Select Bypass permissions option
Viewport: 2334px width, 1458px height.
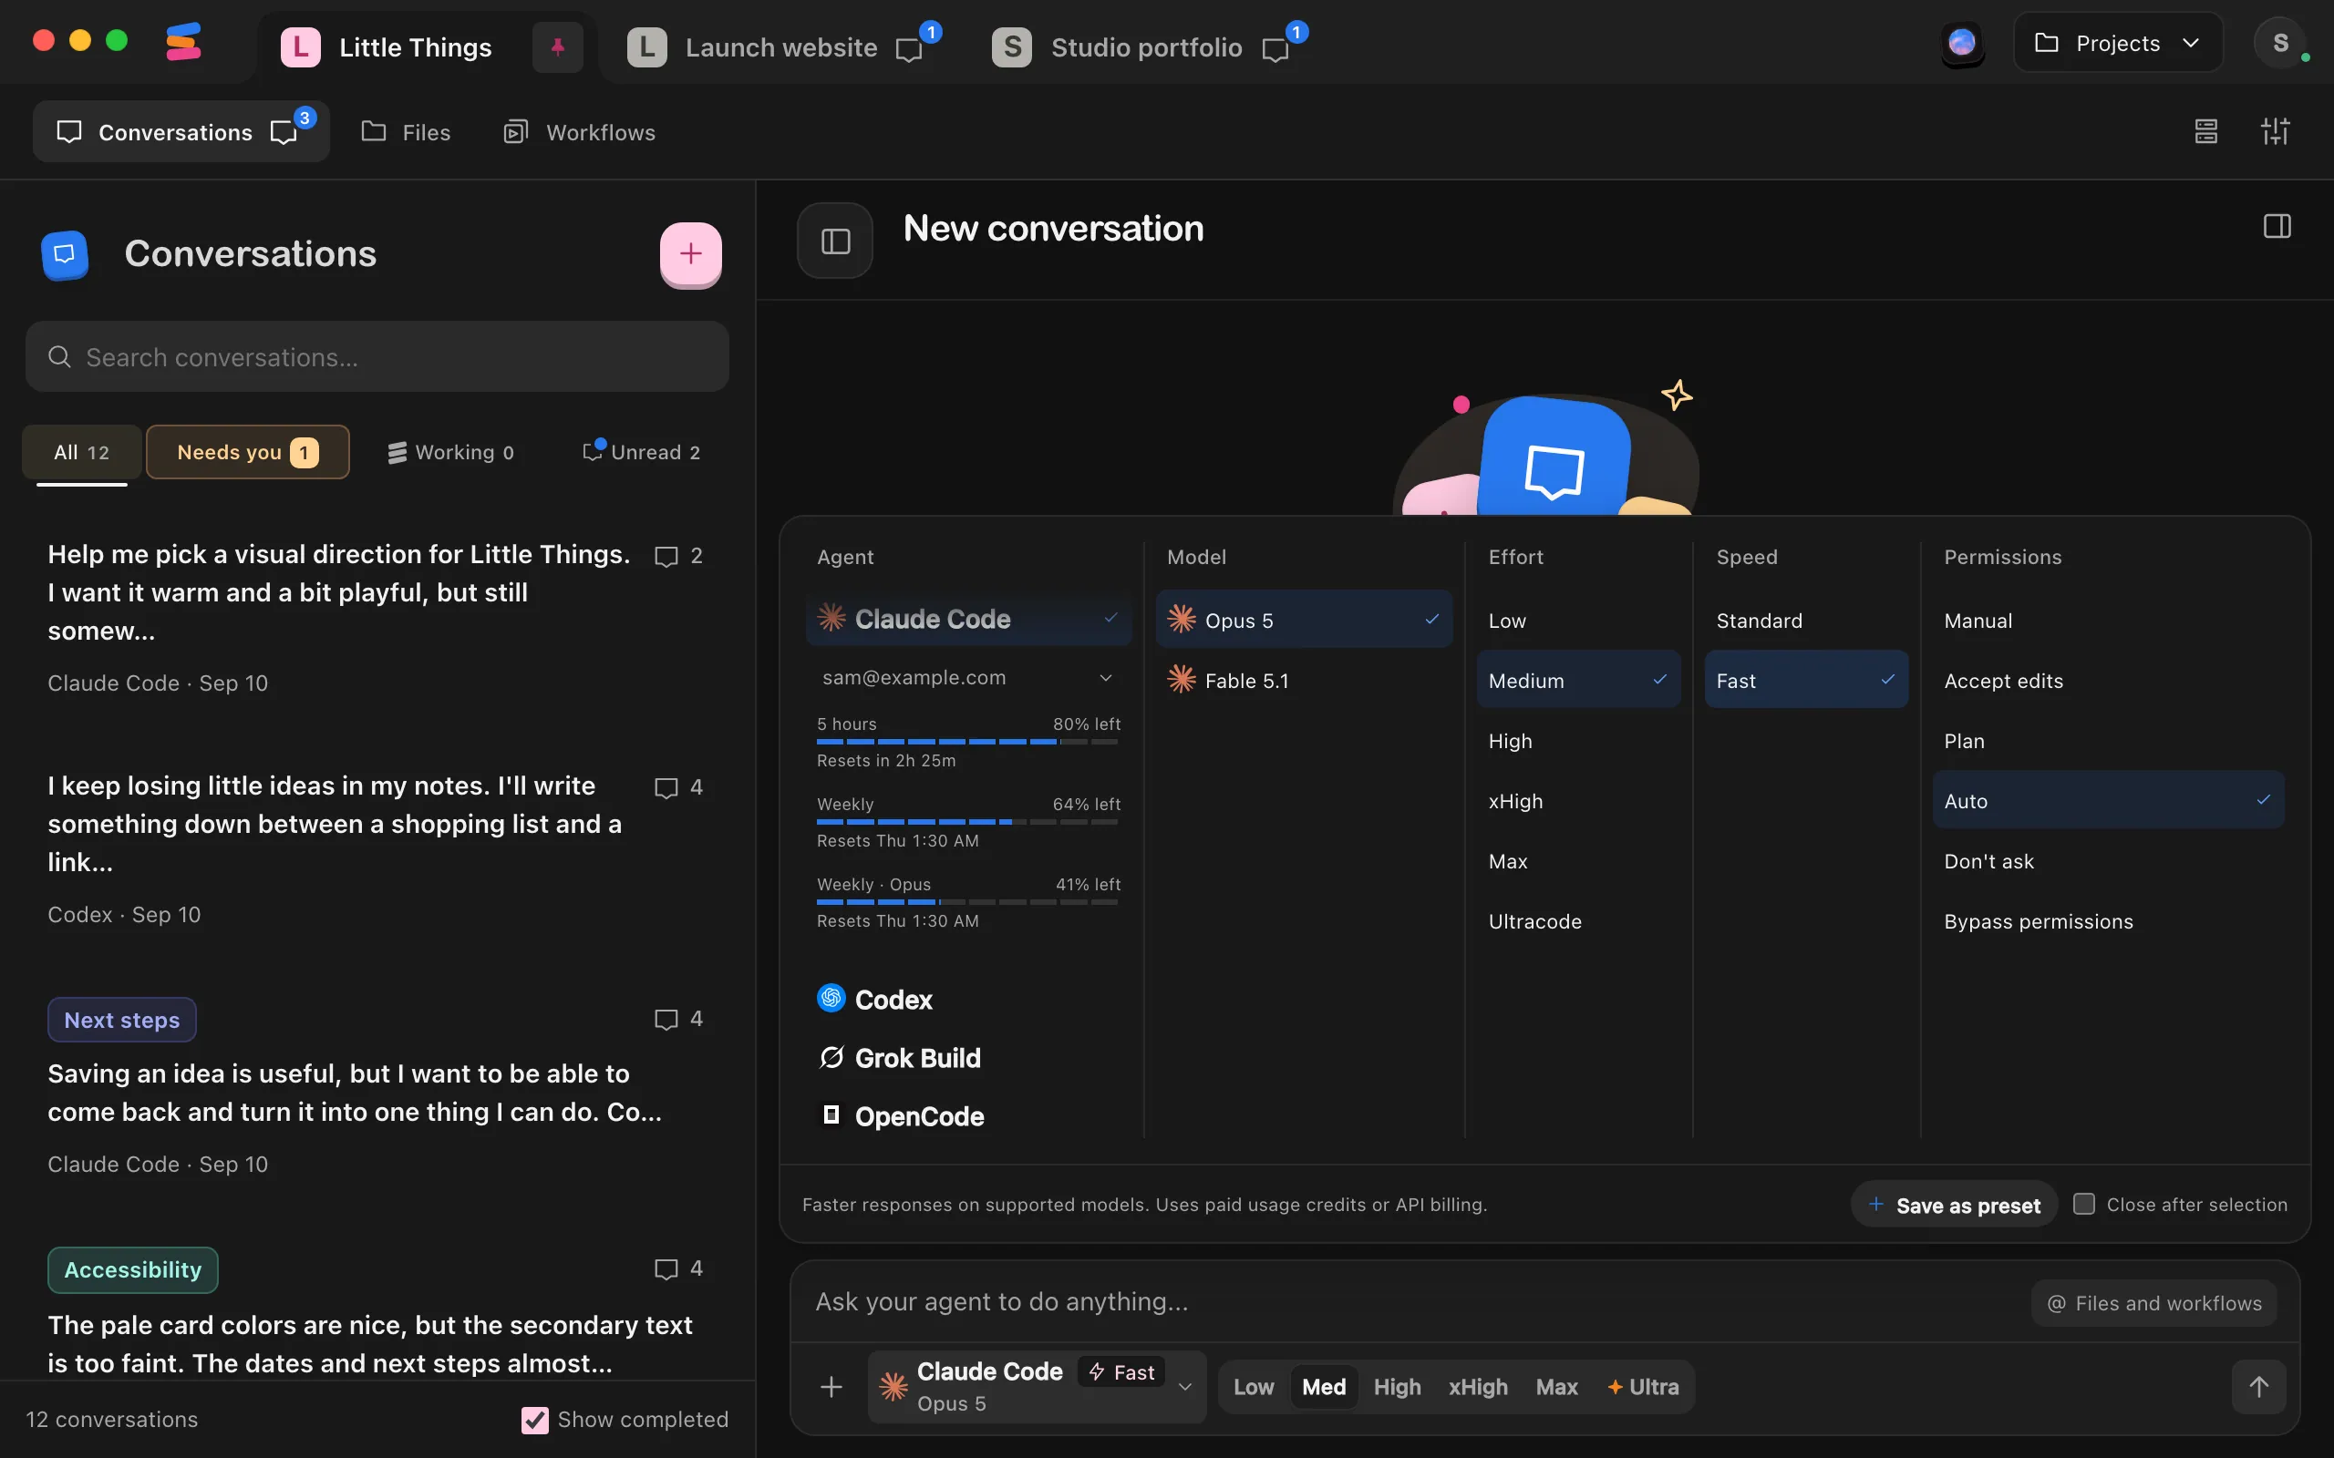coord(2107,922)
